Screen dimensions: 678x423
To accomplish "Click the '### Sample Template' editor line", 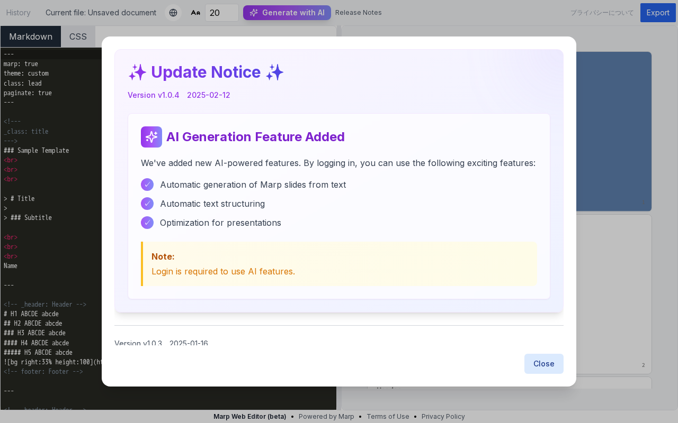I will click(x=37, y=151).
